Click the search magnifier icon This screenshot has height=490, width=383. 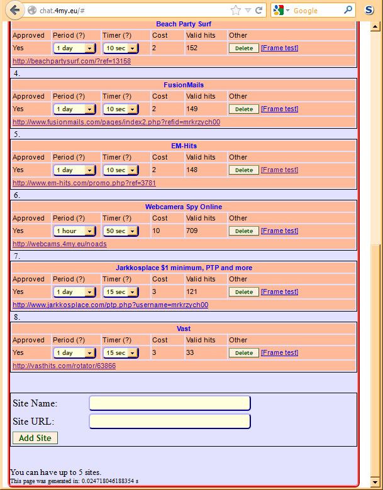[348, 10]
